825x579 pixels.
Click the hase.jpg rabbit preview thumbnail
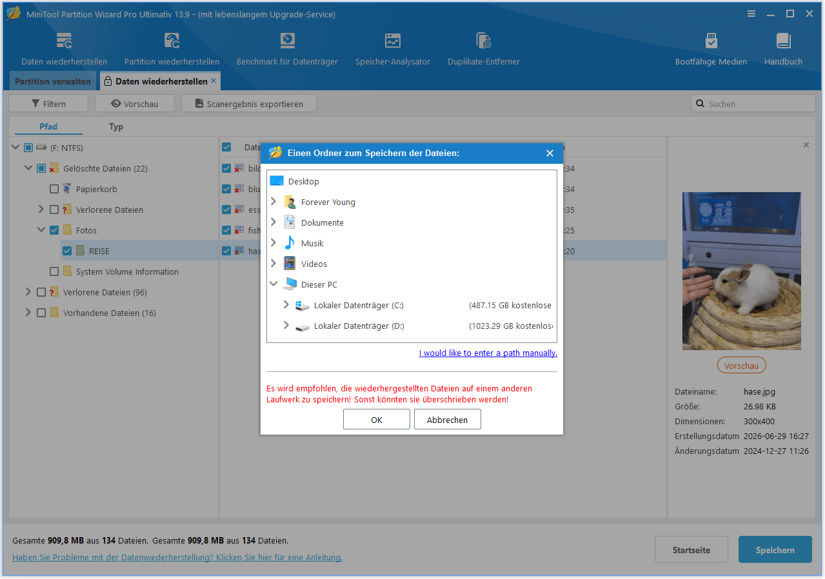(x=742, y=271)
